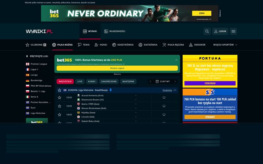
Task: Open Puchar Narodów pinned league
Action: (x=38, y=102)
